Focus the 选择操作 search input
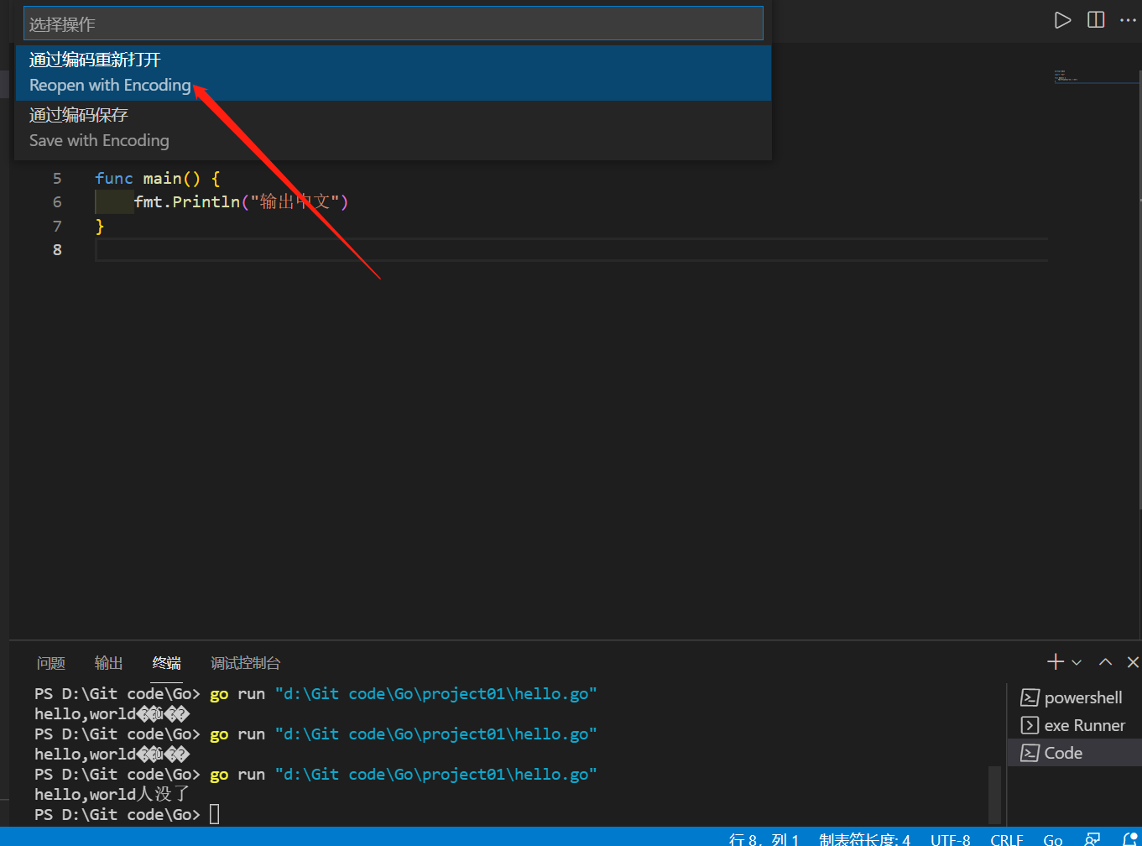The image size is (1142, 846). coord(393,23)
